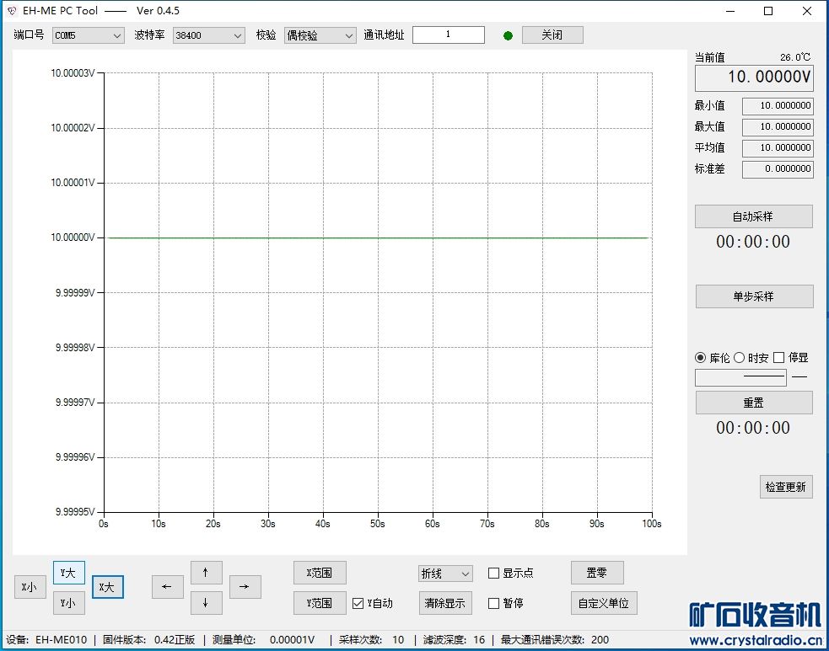Click the 50s time axis label
This screenshot has height=651, width=829.
click(378, 524)
